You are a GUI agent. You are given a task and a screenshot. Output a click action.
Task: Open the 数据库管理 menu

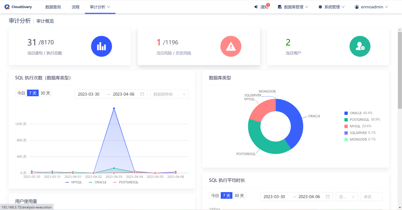[293, 7]
